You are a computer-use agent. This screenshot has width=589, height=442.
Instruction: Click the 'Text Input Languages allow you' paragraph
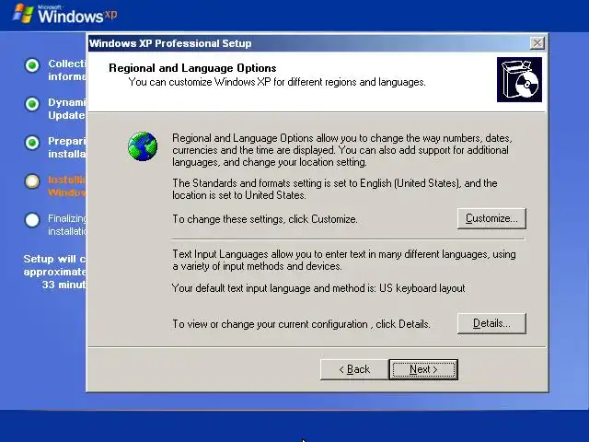coord(344,260)
